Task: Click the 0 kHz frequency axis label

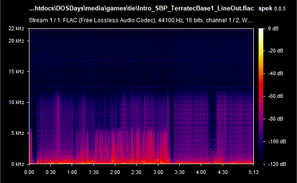Action: (18, 164)
